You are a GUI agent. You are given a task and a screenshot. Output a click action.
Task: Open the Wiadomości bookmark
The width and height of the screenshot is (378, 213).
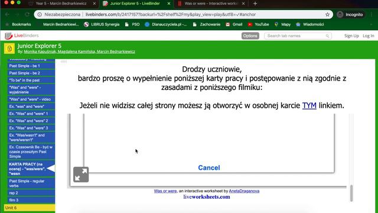click(x=309, y=24)
